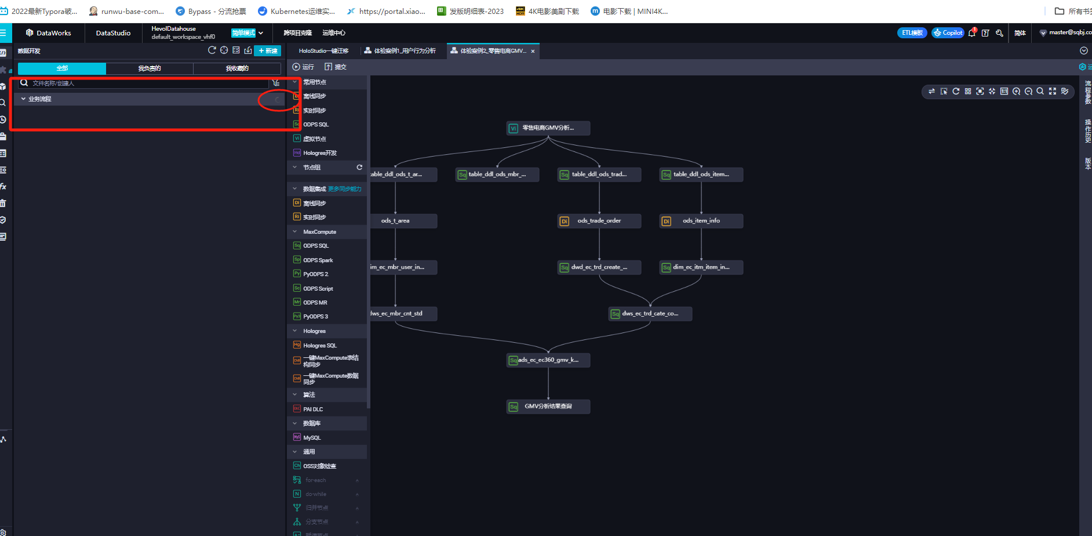
Task: Select the ods_trade_order node on canvas
Action: tap(599, 221)
